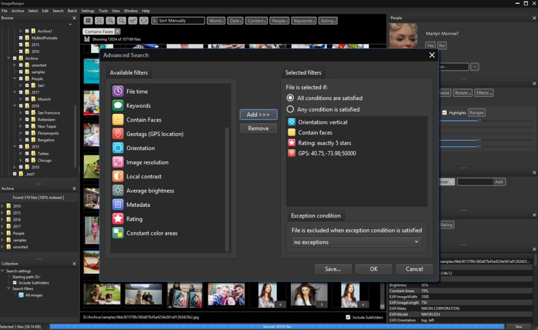Select the Constant color areas icon

[x=118, y=233]
